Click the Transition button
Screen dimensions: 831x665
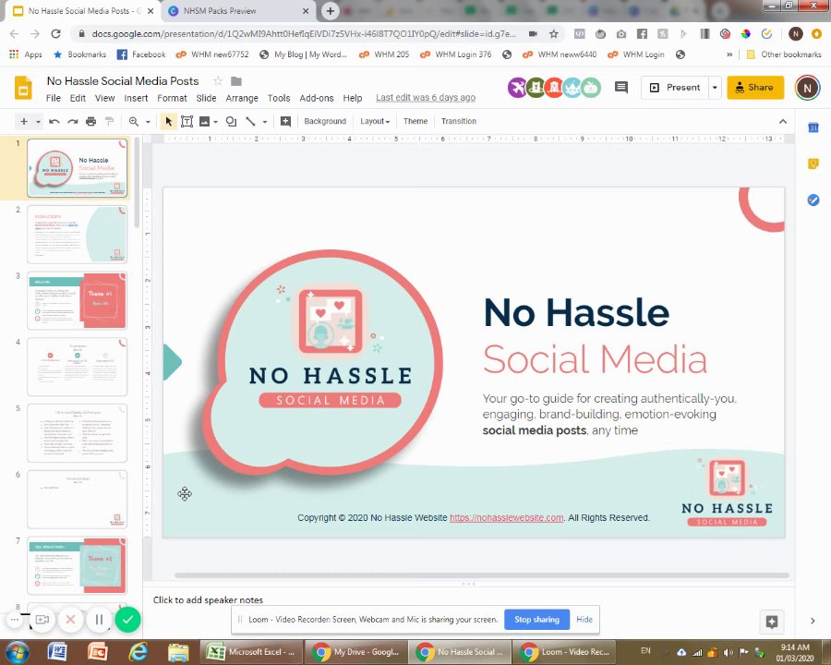pos(458,121)
